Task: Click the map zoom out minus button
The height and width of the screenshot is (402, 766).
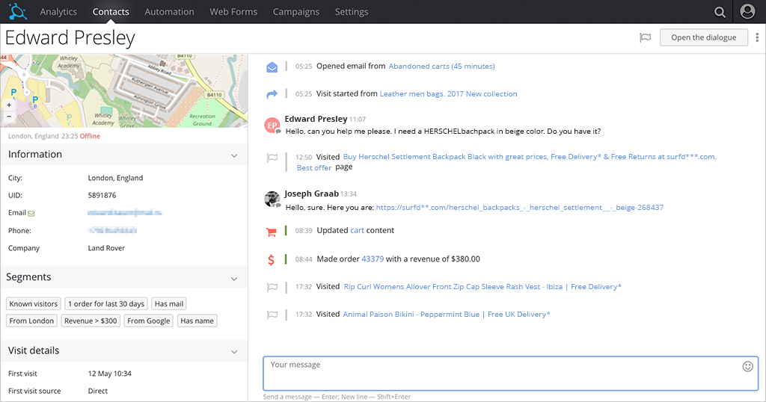Action: [9, 116]
